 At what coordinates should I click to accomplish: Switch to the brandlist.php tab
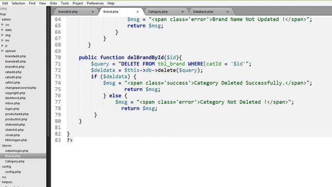click(68, 11)
